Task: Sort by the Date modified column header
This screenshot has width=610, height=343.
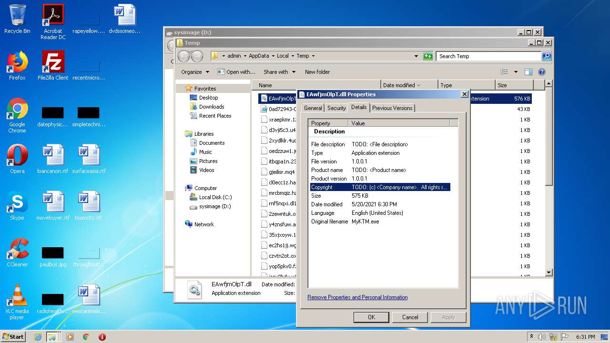Action: click(409, 85)
